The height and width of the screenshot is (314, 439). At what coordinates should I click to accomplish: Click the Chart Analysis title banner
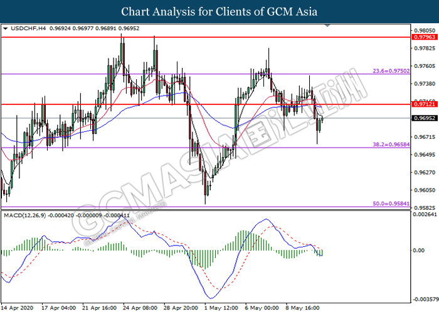tap(219, 11)
